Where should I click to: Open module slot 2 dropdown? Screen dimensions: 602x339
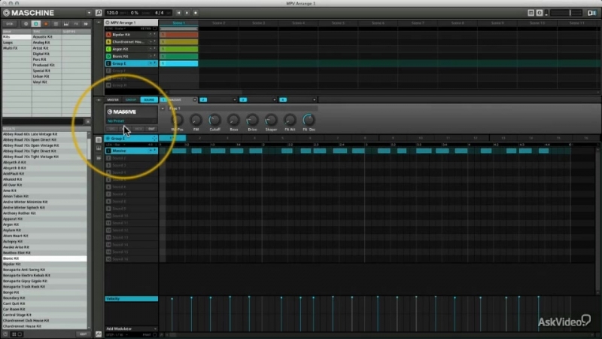pyautogui.click(x=235, y=100)
